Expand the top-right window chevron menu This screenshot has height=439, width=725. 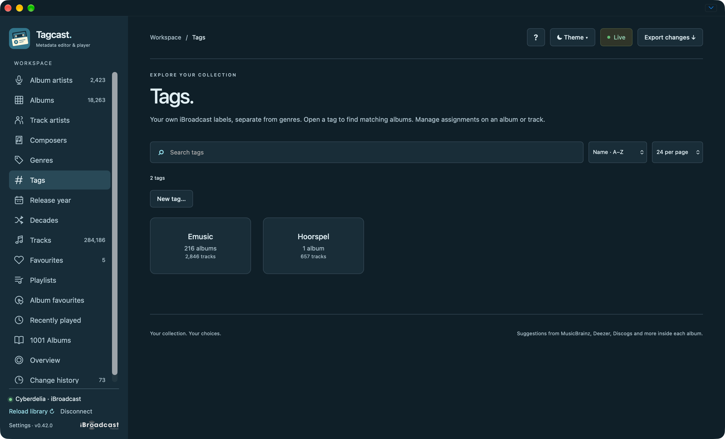click(x=711, y=8)
